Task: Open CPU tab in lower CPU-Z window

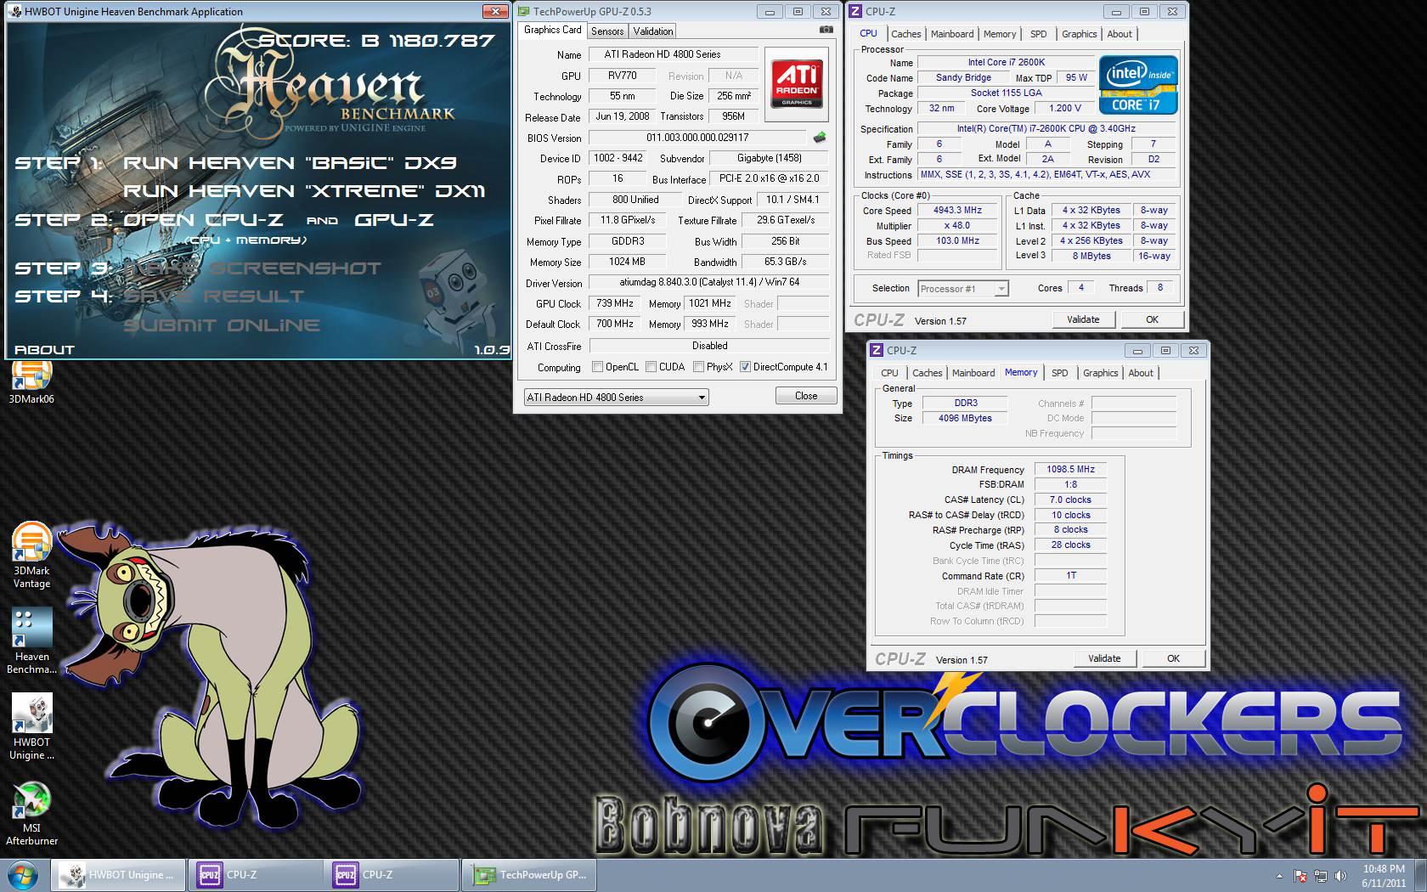Action: point(889,373)
